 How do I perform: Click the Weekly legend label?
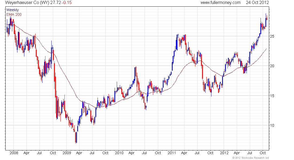(x=13, y=10)
